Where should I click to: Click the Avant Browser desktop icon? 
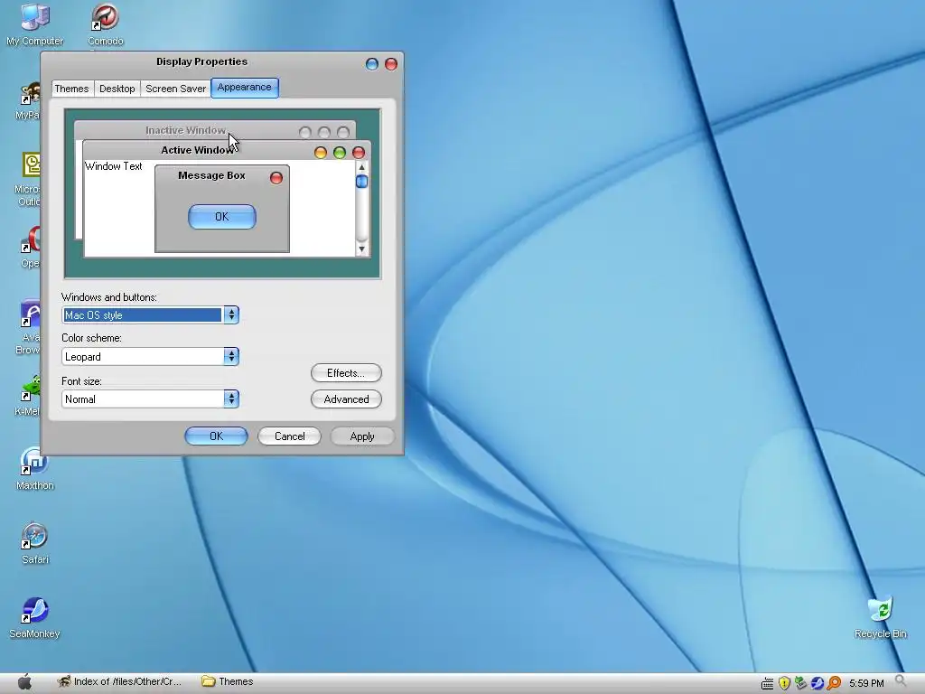pos(28,327)
